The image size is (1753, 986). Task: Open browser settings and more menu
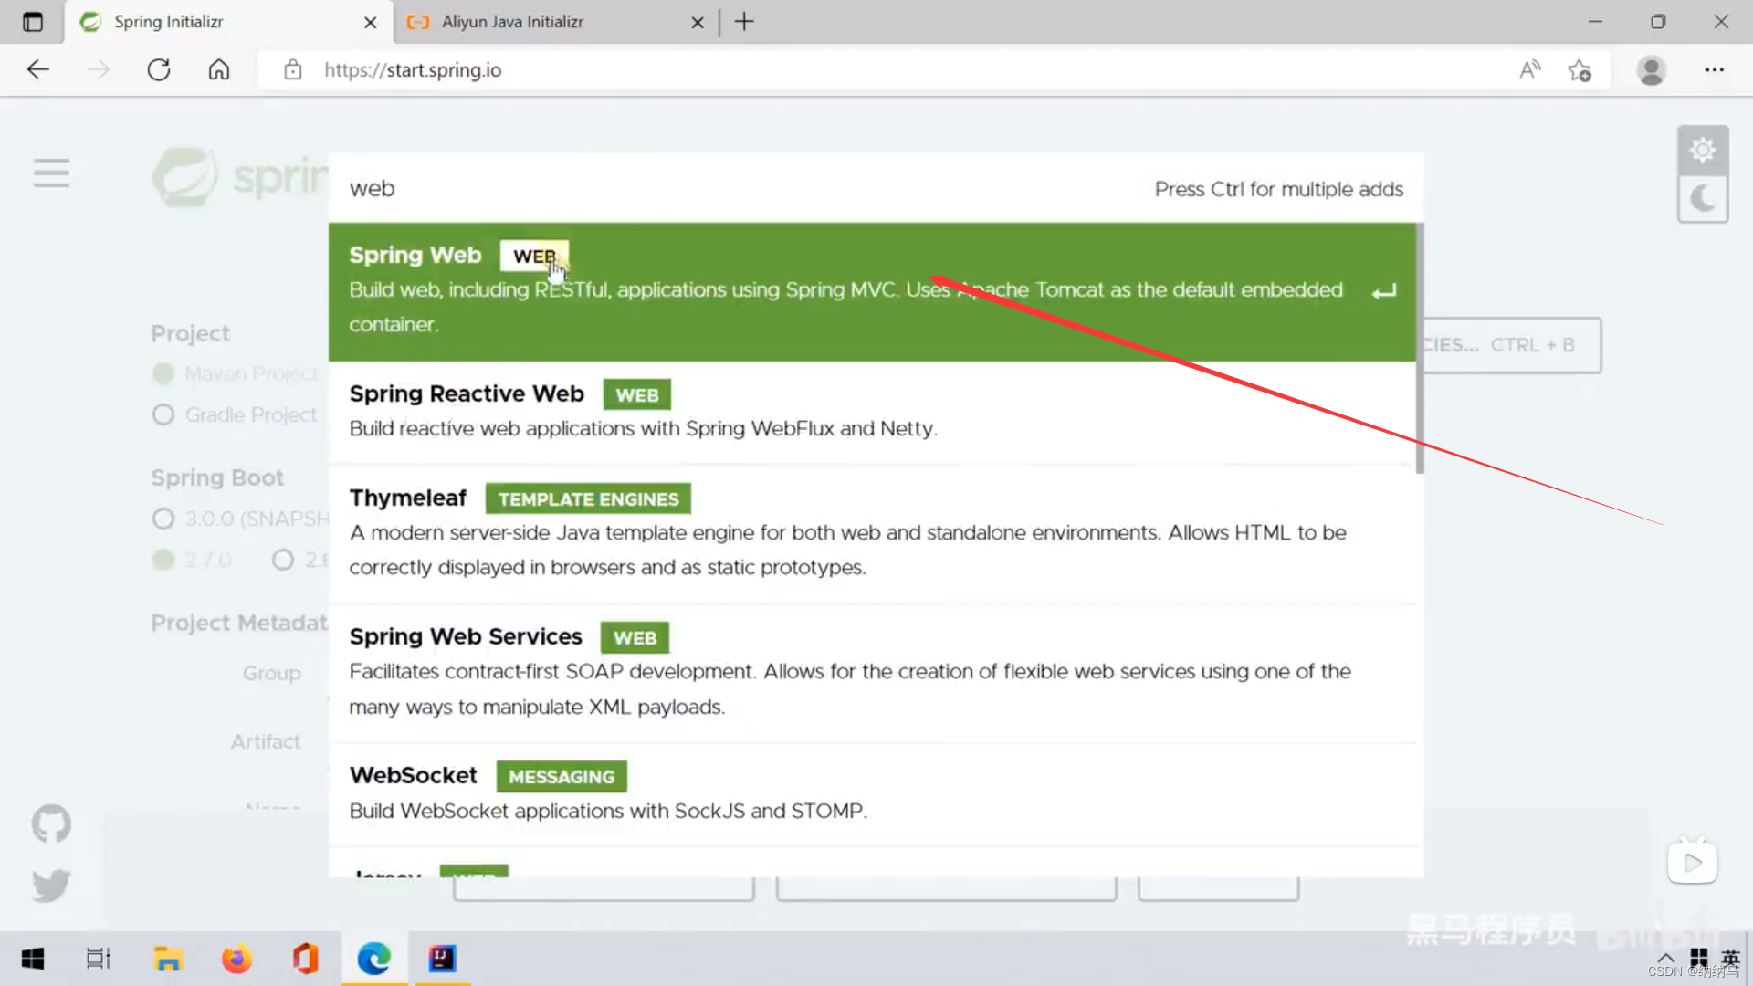tap(1715, 69)
